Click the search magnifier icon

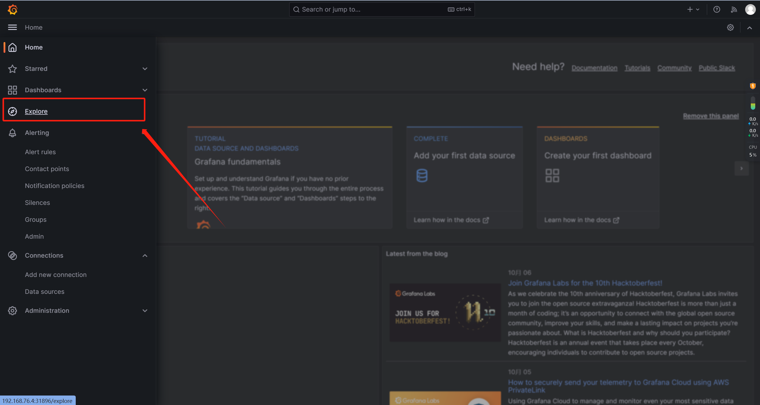[x=296, y=9]
